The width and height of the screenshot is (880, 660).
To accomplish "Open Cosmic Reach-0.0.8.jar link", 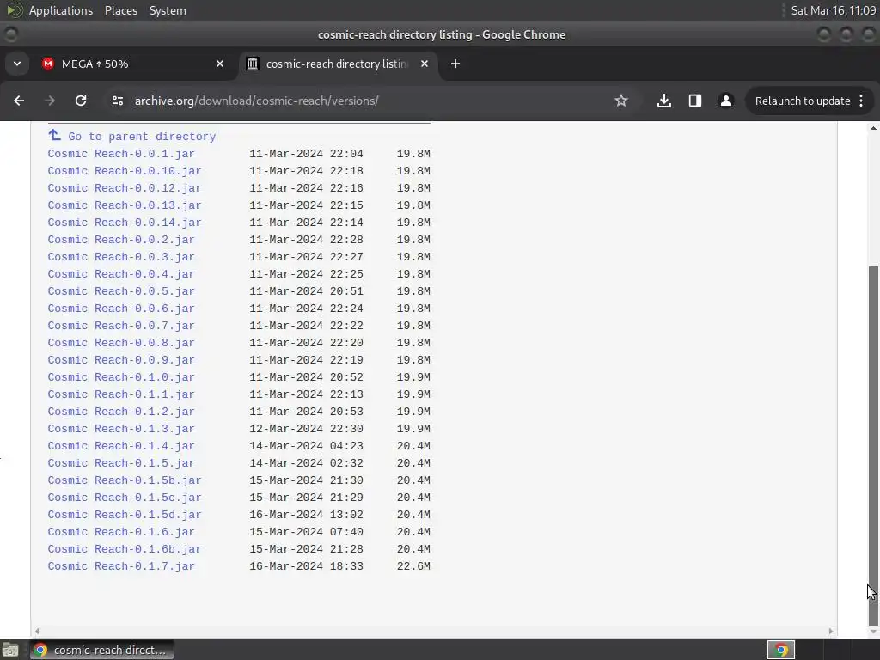I will tap(121, 343).
